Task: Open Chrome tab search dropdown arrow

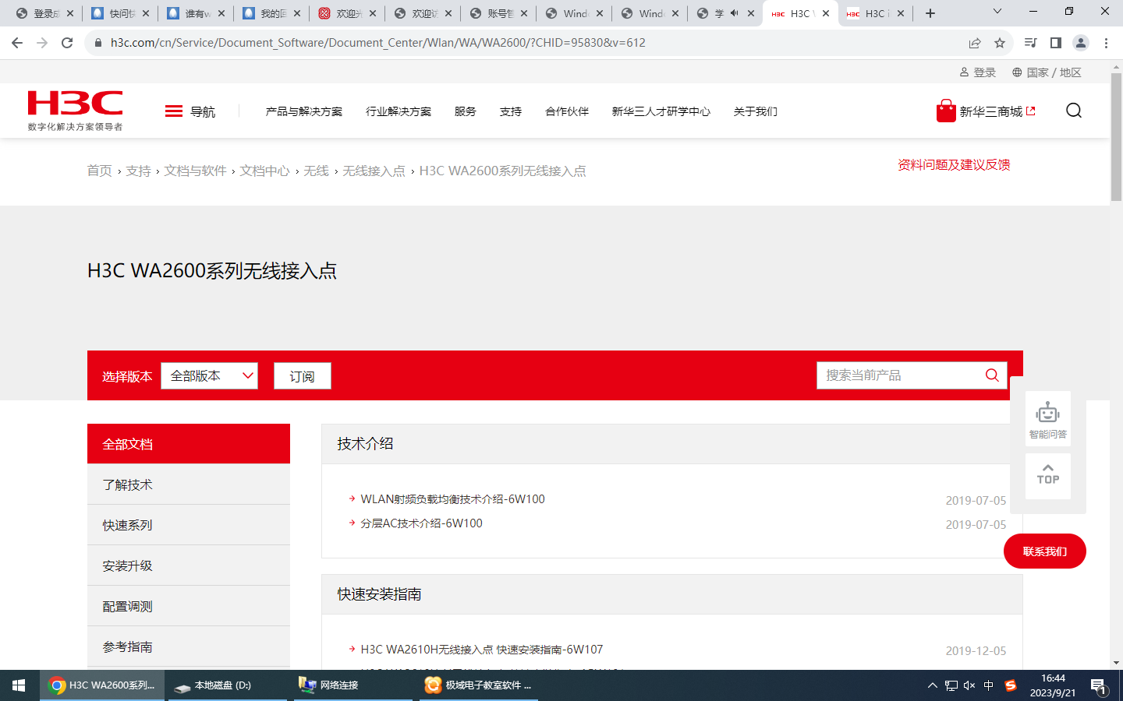Action: click(997, 12)
